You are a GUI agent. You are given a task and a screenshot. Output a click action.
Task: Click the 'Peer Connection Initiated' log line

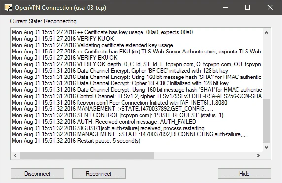120,103
